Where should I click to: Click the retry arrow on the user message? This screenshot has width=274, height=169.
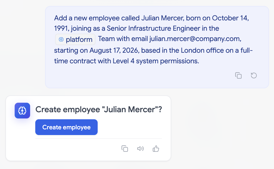coord(254,76)
